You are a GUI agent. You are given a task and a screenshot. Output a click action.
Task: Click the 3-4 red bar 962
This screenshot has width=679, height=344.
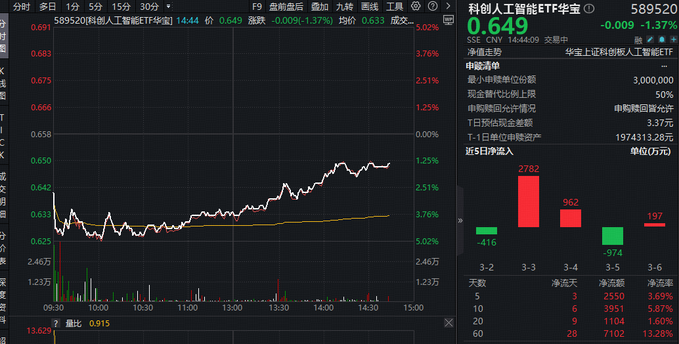(570, 218)
